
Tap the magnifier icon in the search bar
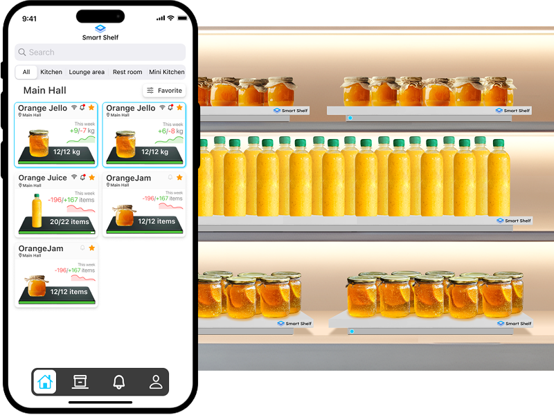pyautogui.click(x=22, y=53)
